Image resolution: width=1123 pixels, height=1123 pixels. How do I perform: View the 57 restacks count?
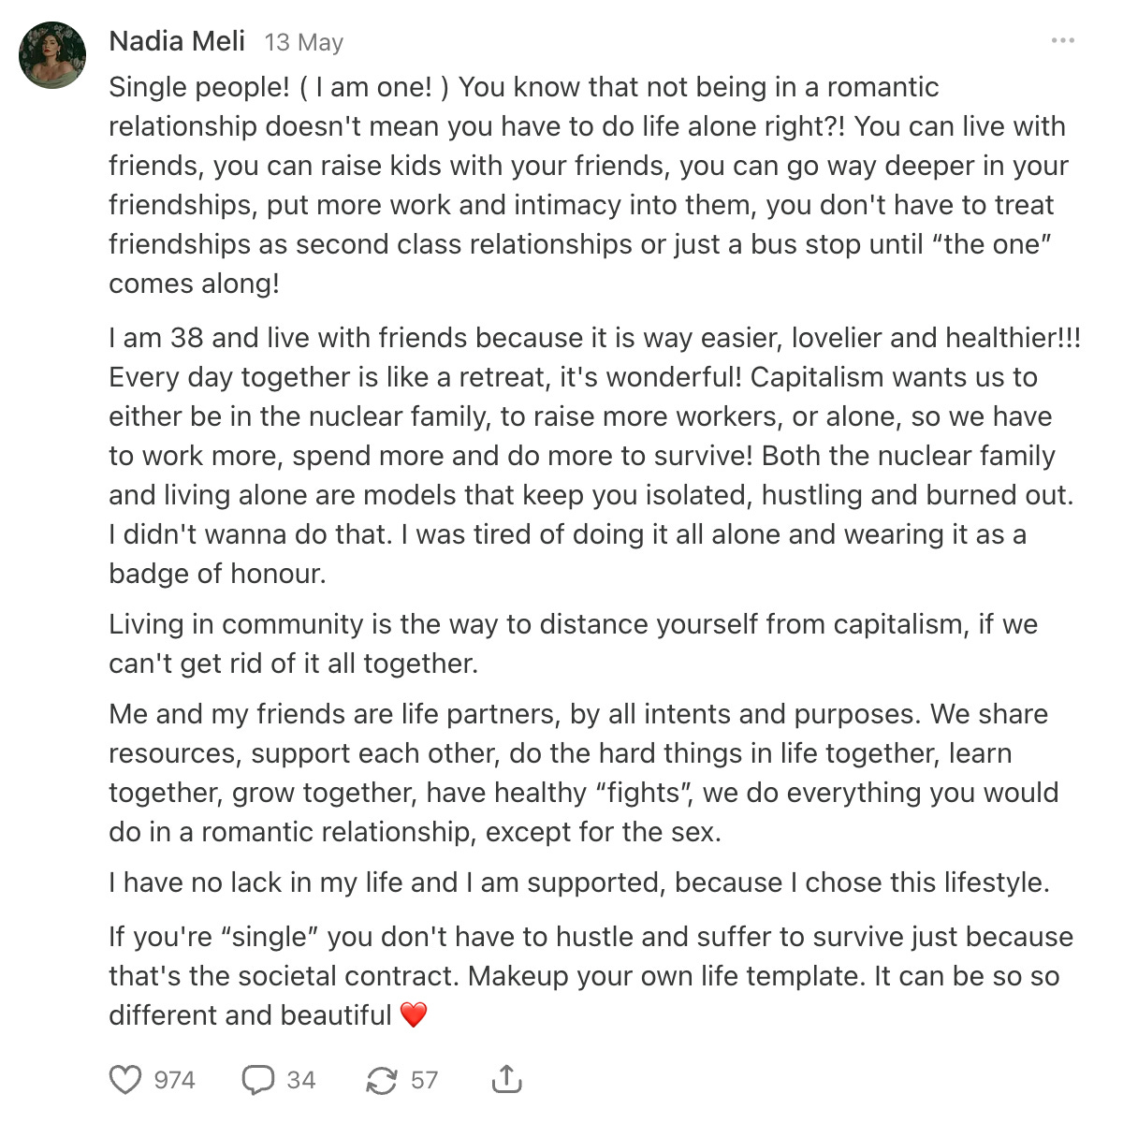[x=425, y=1080]
